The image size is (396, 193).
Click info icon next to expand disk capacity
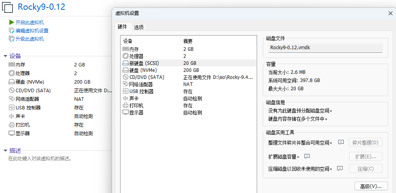[x=307, y=156]
